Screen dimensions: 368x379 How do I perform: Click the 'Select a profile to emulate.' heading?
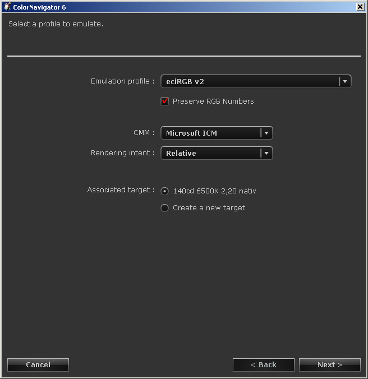(x=56, y=24)
